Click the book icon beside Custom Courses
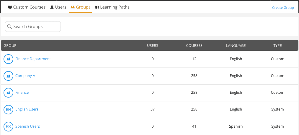Screen dimensions: 299x135 10,7
